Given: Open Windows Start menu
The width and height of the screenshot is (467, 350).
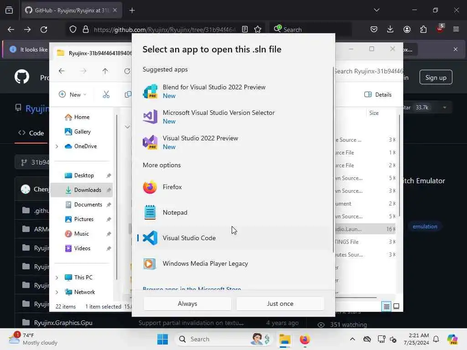Looking at the screenshot, I should 163,339.
